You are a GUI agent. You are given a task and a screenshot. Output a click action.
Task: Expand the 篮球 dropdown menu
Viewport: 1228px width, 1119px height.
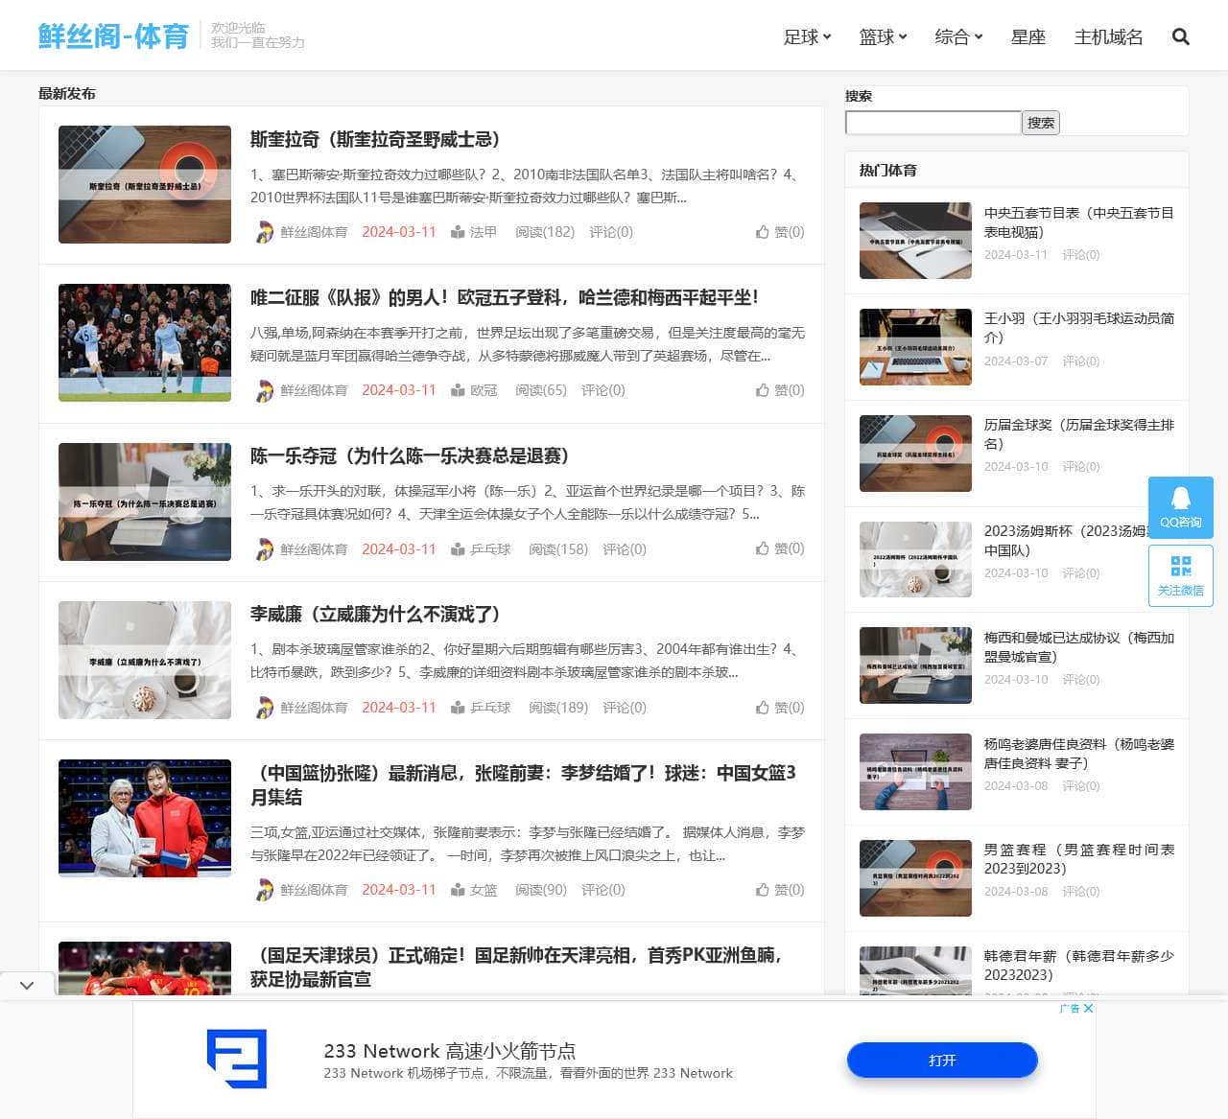[883, 36]
